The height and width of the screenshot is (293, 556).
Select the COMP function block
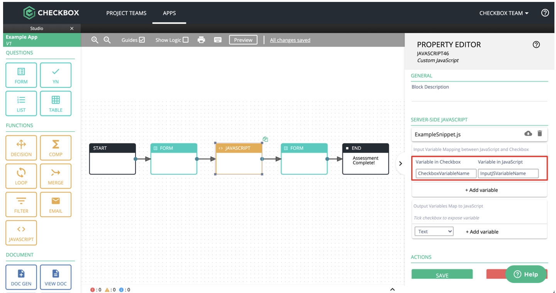click(56, 148)
